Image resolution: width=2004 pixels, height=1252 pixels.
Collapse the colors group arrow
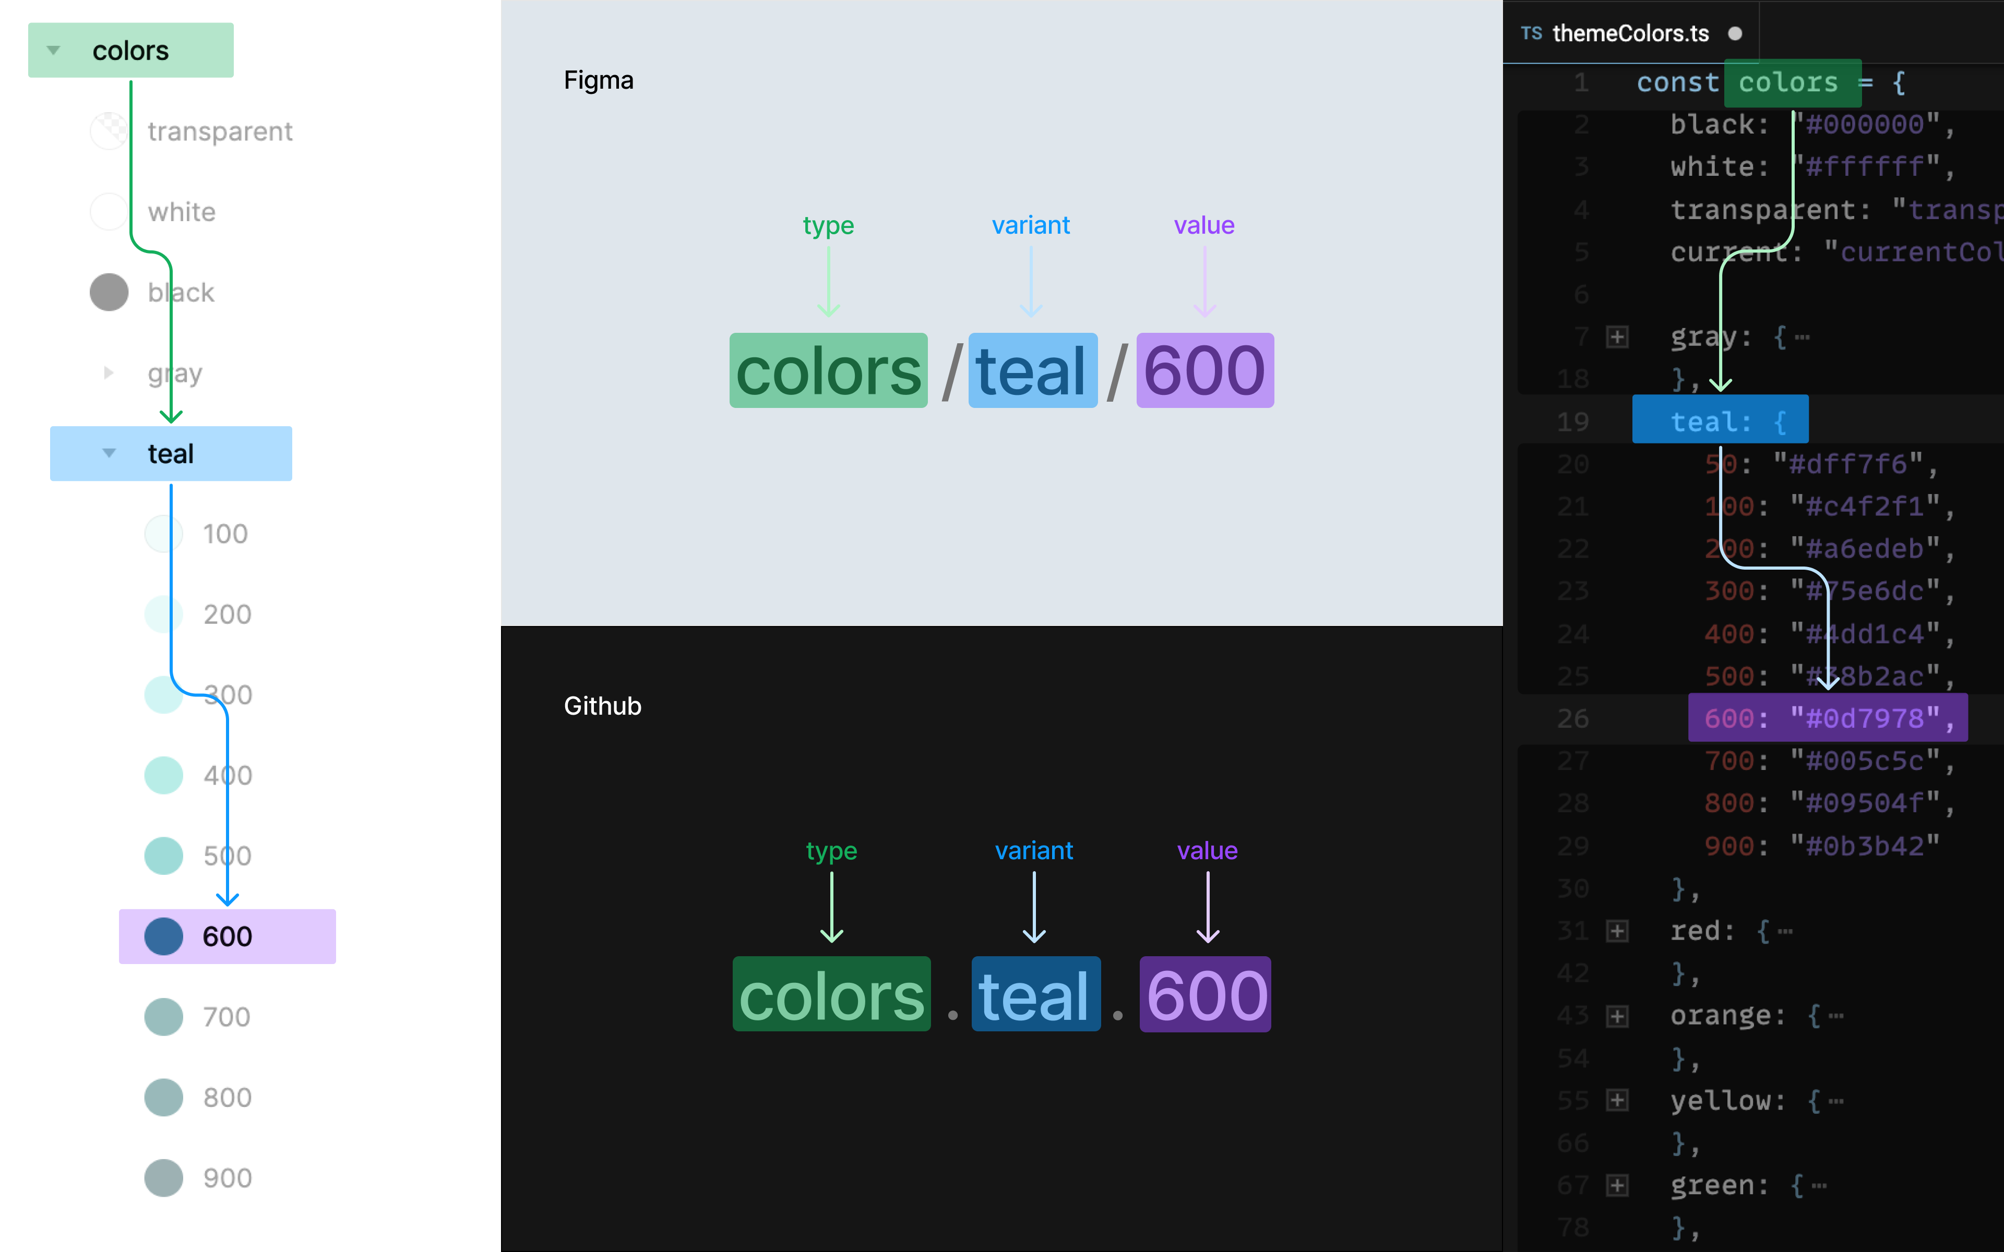click(x=54, y=51)
